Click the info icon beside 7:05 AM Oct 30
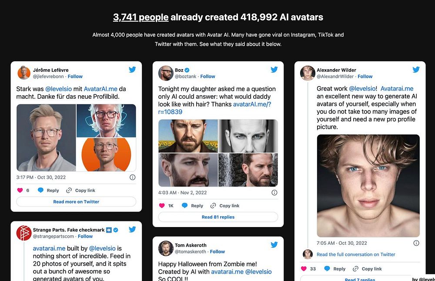 [416, 243]
